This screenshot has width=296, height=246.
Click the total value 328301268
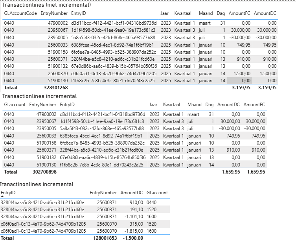click(56, 88)
